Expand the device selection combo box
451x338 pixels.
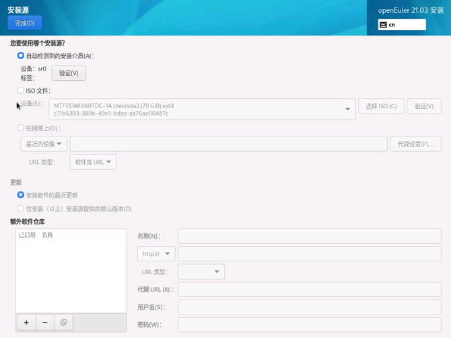(x=202, y=109)
